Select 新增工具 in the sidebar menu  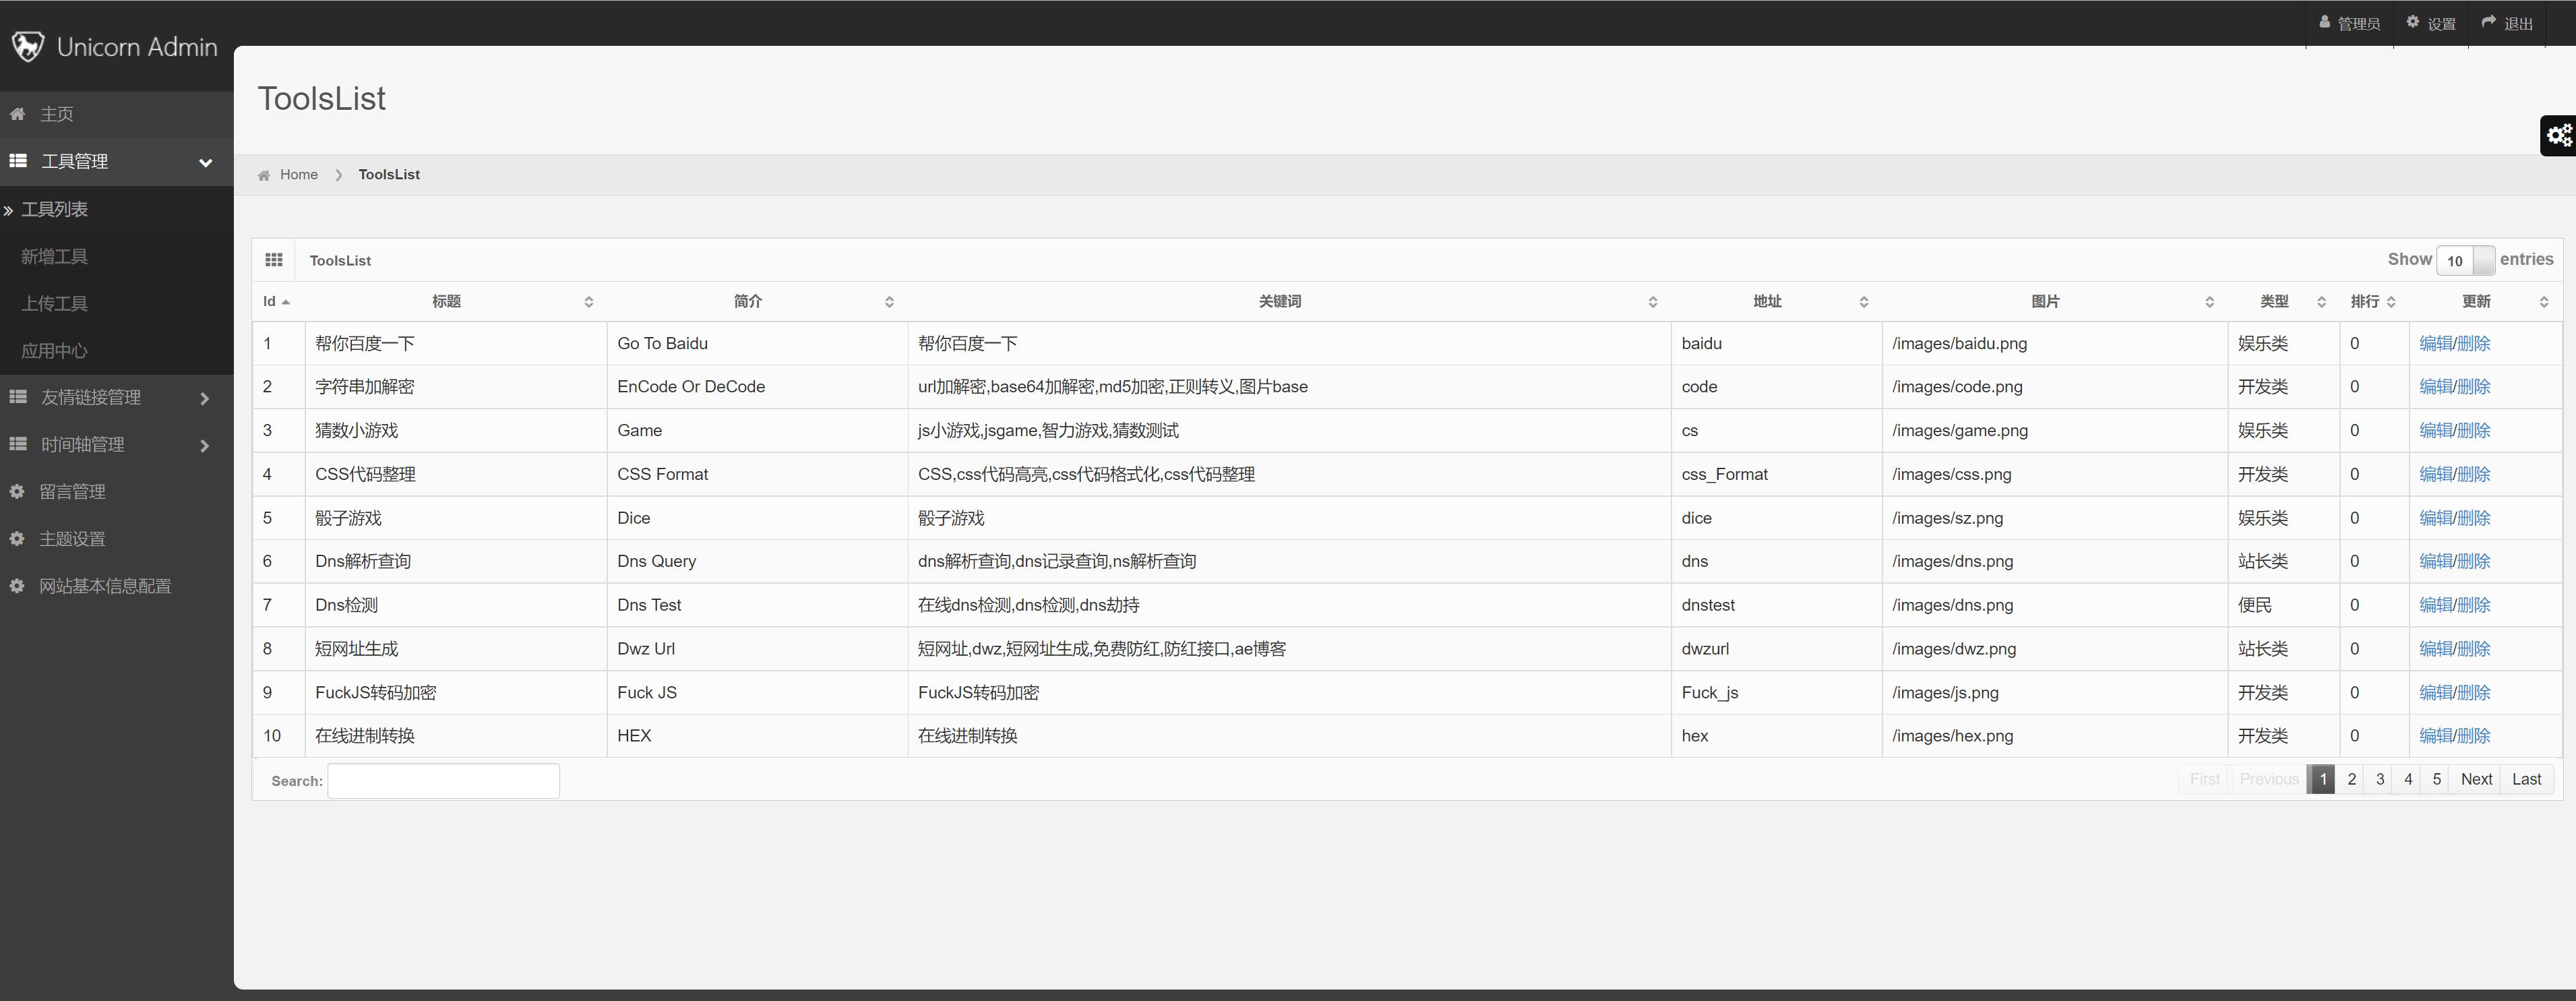tap(55, 256)
